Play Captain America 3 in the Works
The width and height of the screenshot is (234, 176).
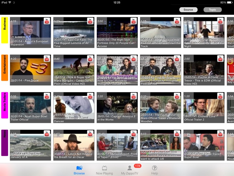117,108
